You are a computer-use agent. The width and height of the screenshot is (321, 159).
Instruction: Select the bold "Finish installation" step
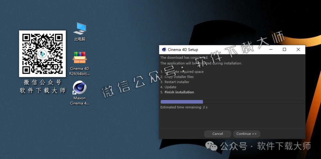179,92
